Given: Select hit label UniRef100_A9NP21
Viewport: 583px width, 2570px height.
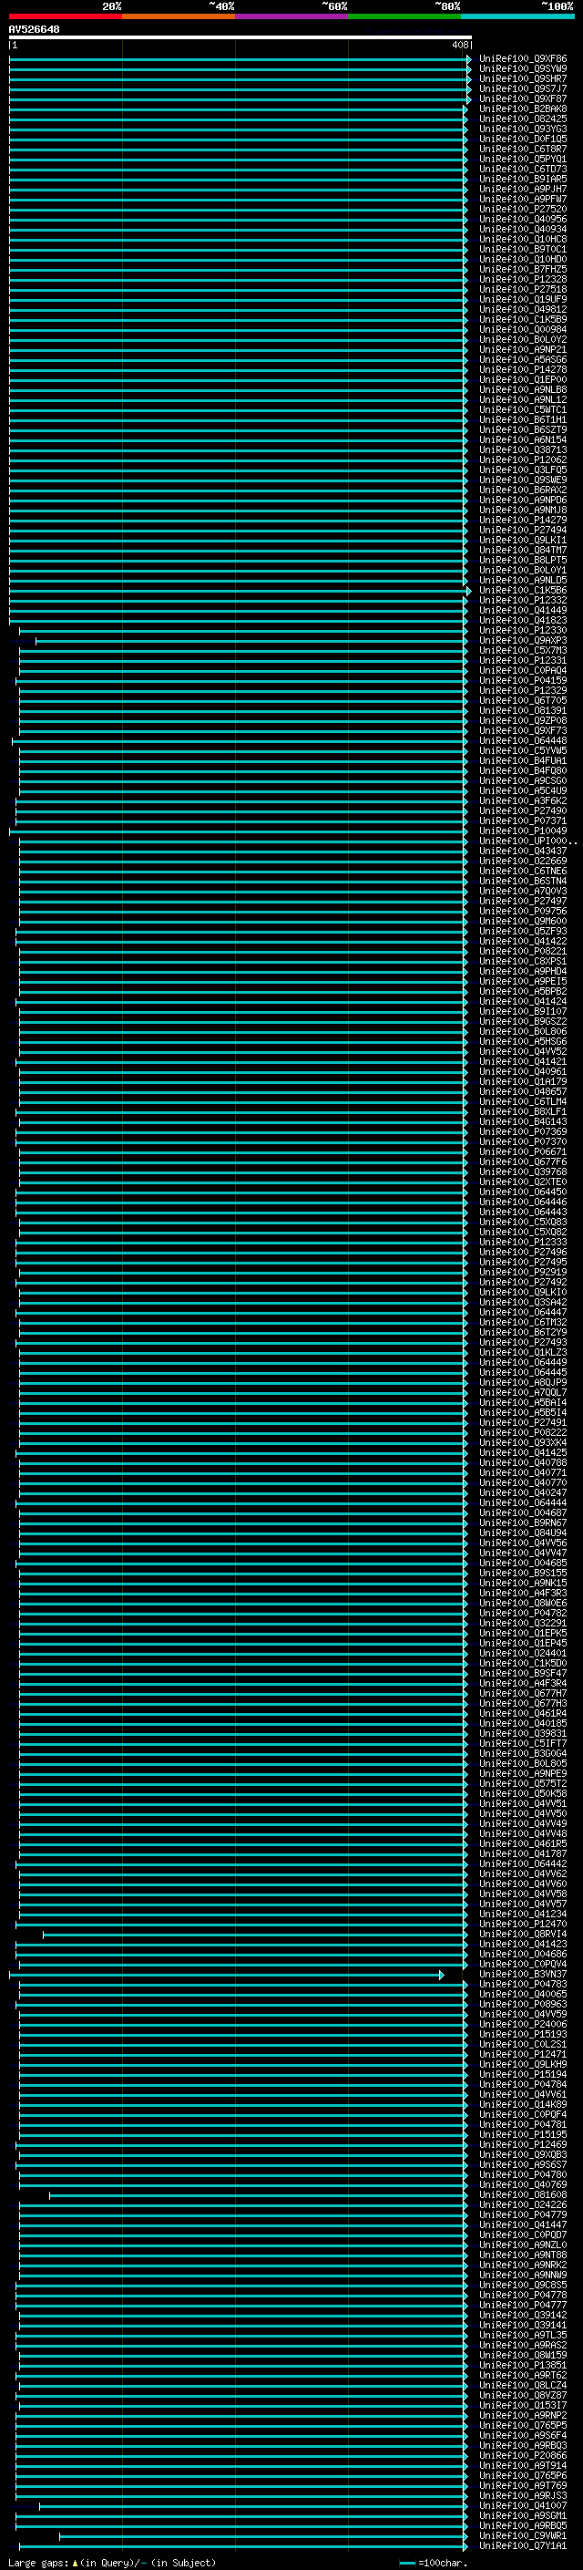Looking at the screenshot, I should tap(522, 349).
